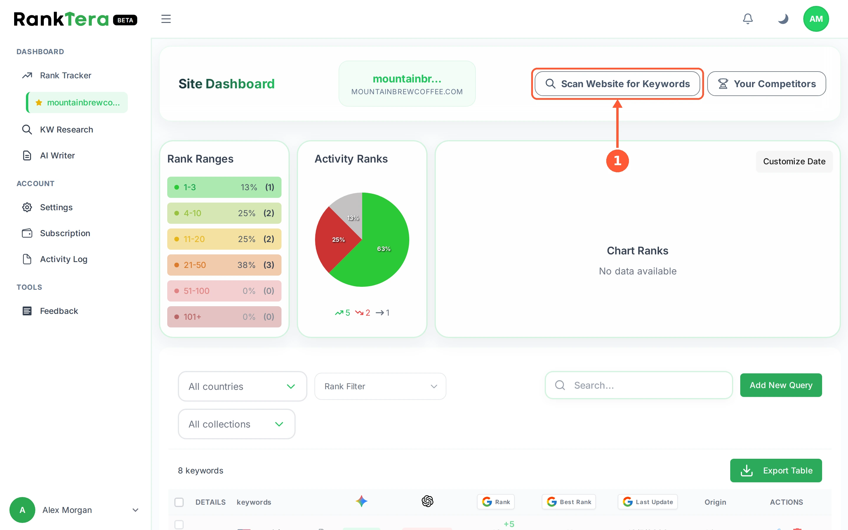848x530 pixels.
Task: Click the Subscription wallet icon
Action: click(27, 233)
